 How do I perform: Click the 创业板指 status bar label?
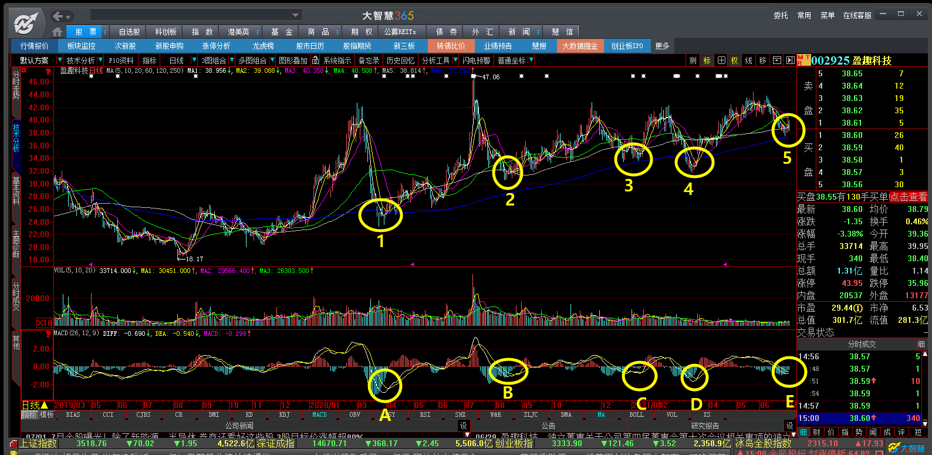(515, 444)
